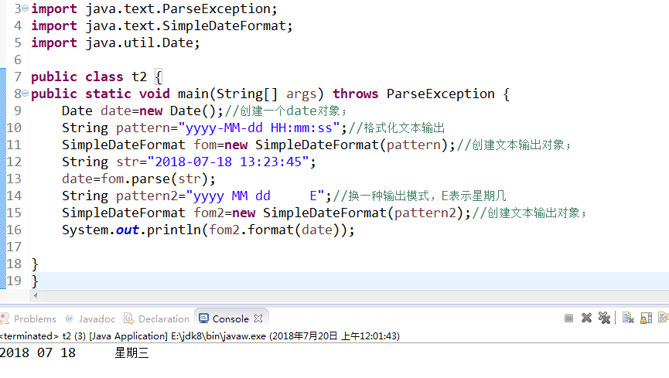Collapse the import block on line 3
Viewport: 669px width, 378px height.
pos(26,8)
